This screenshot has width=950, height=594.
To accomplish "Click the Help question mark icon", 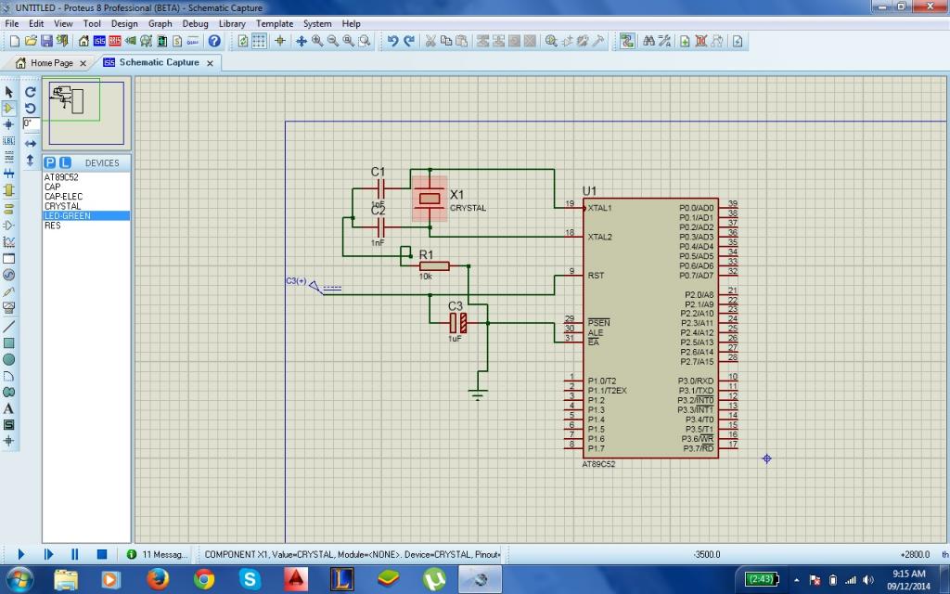I will (214, 41).
